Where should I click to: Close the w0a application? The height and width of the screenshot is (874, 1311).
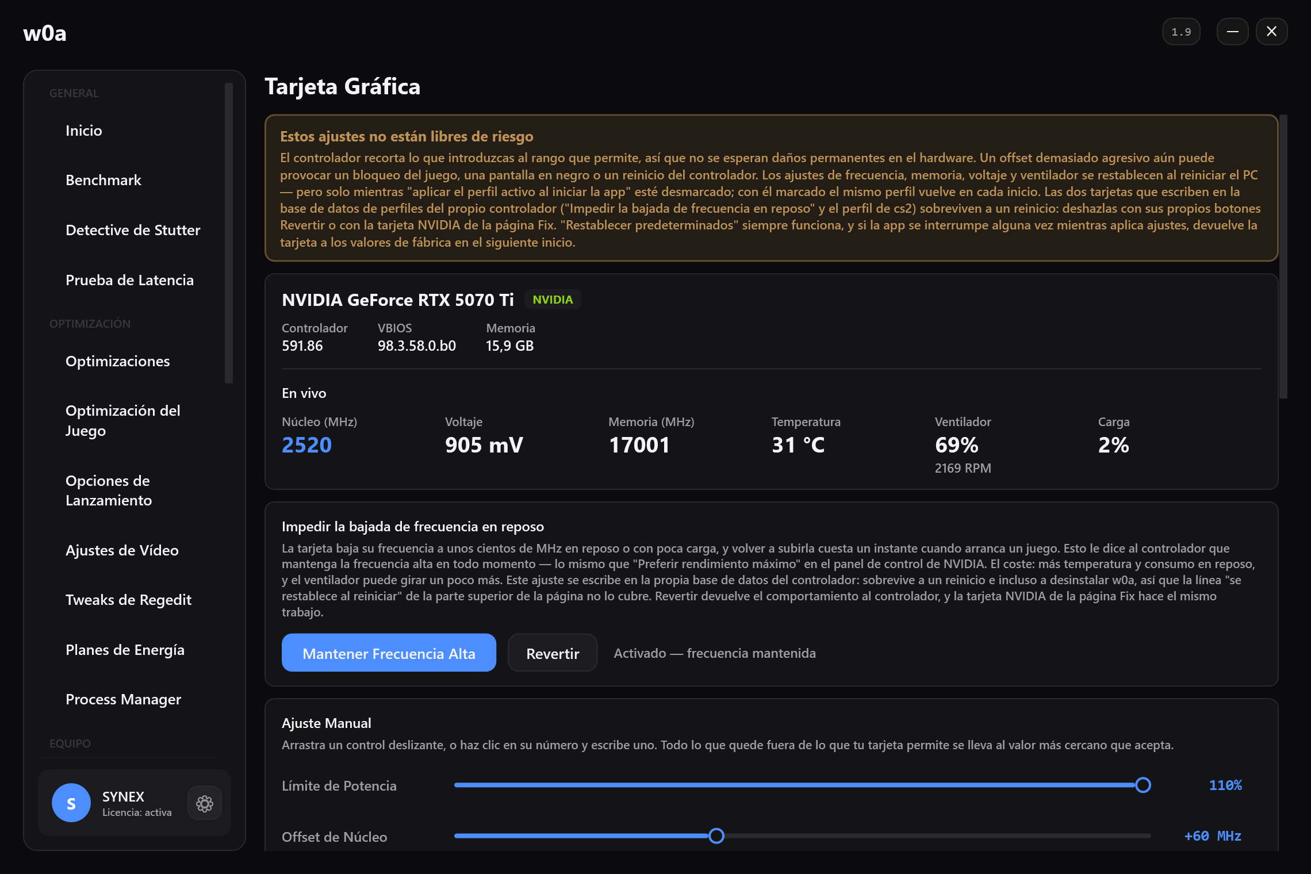[x=1271, y=32]
